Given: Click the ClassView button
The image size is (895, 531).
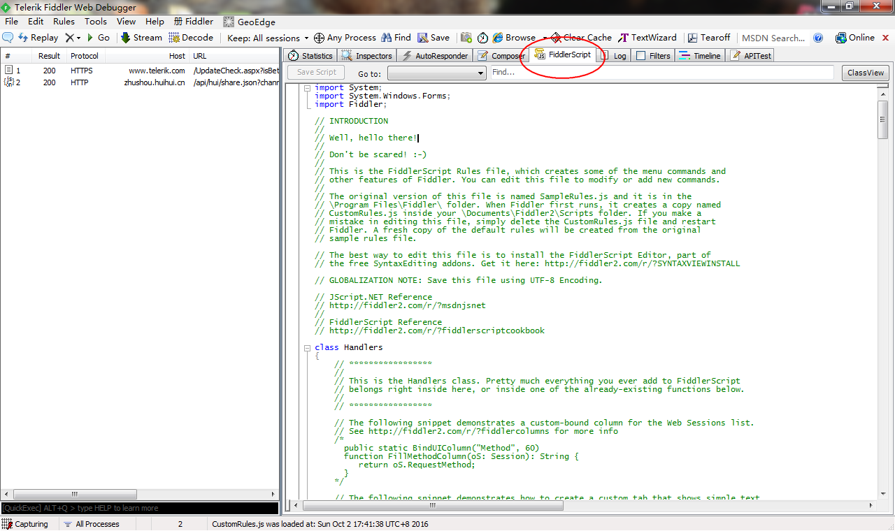Looking at the screenshot, I should click(866, 73).
